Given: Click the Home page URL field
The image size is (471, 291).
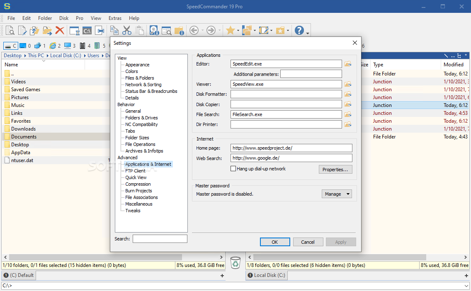Looking at the screenshot, I should coord(291,148).
